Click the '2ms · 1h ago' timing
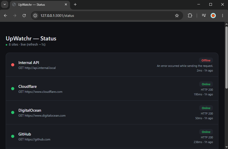This screenshot has height=149, width=228. point(205,70)
